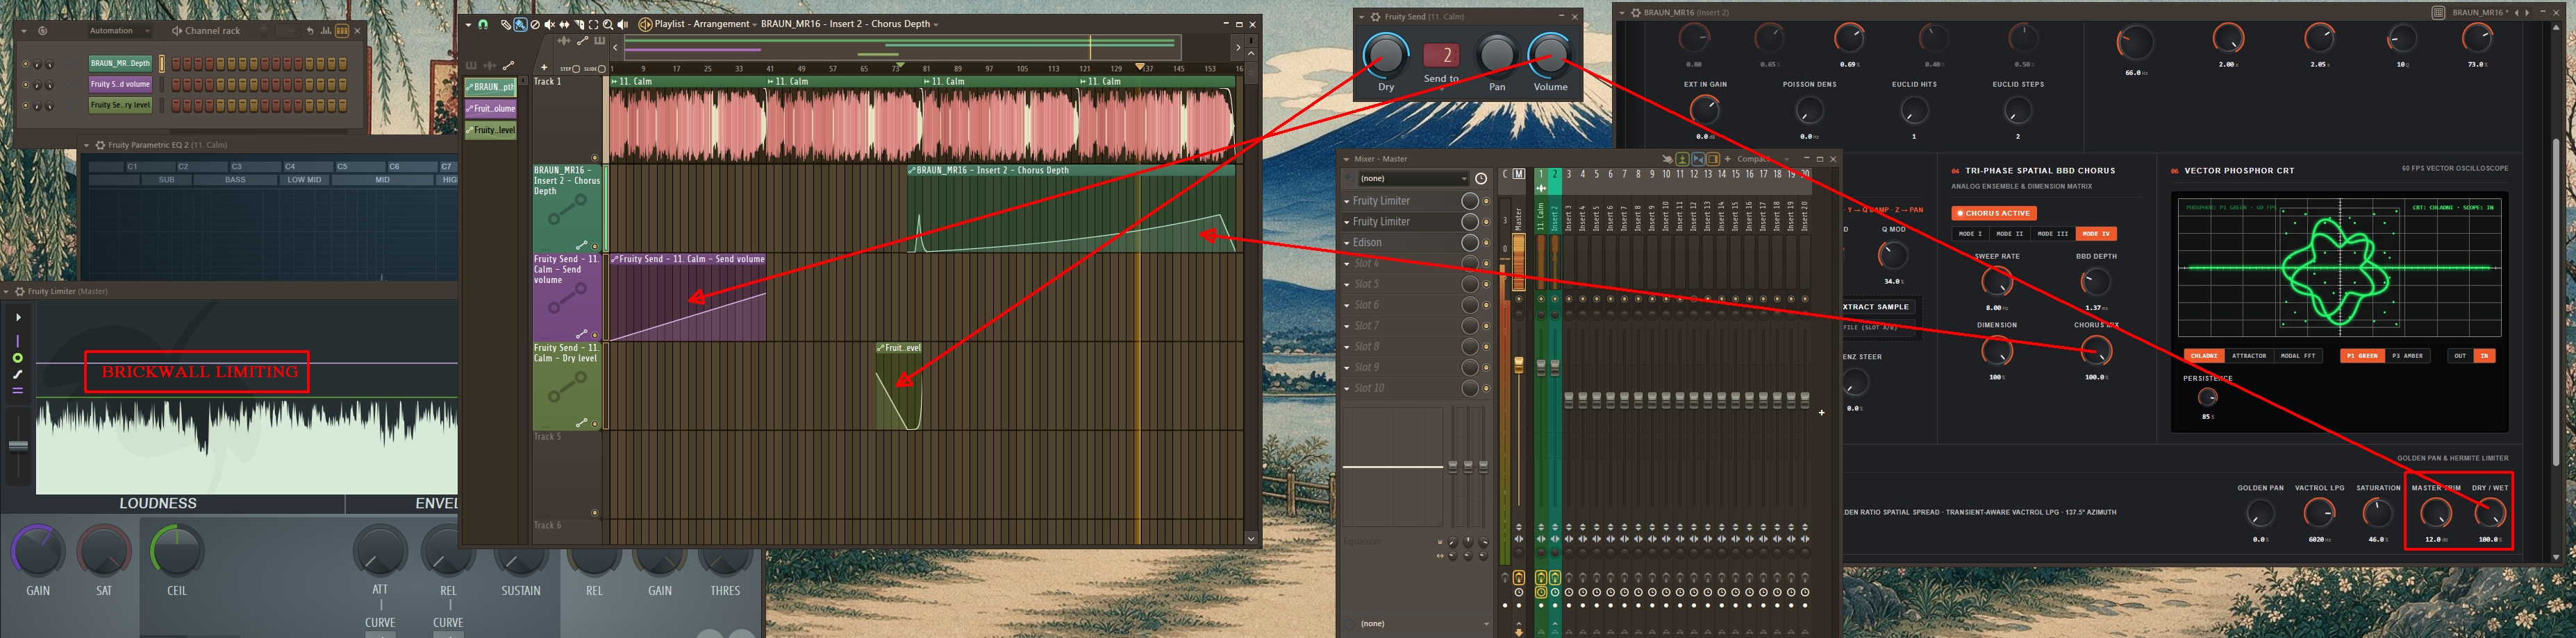This screenshot has height=638, width=2576.
Task: Open the mixer input (none) dropdown
Action: coord(1414,179)
